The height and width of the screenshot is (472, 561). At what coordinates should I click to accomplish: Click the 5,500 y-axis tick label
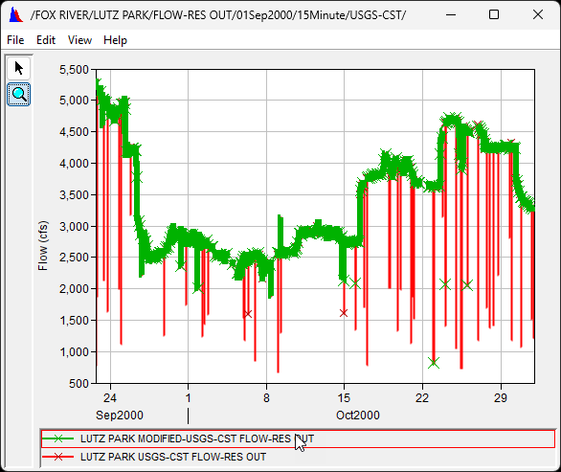coord(74,70)
